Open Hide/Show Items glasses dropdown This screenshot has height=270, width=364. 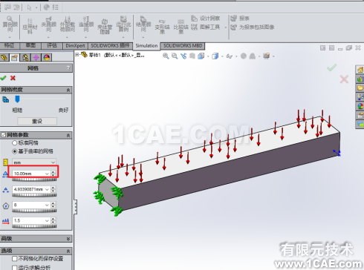tap(229, 56)
